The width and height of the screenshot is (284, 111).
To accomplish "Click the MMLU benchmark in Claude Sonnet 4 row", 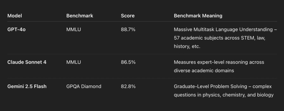I will pos(74,62).
